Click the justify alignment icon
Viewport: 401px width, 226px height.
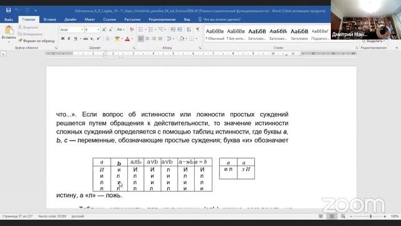(160, 39)
